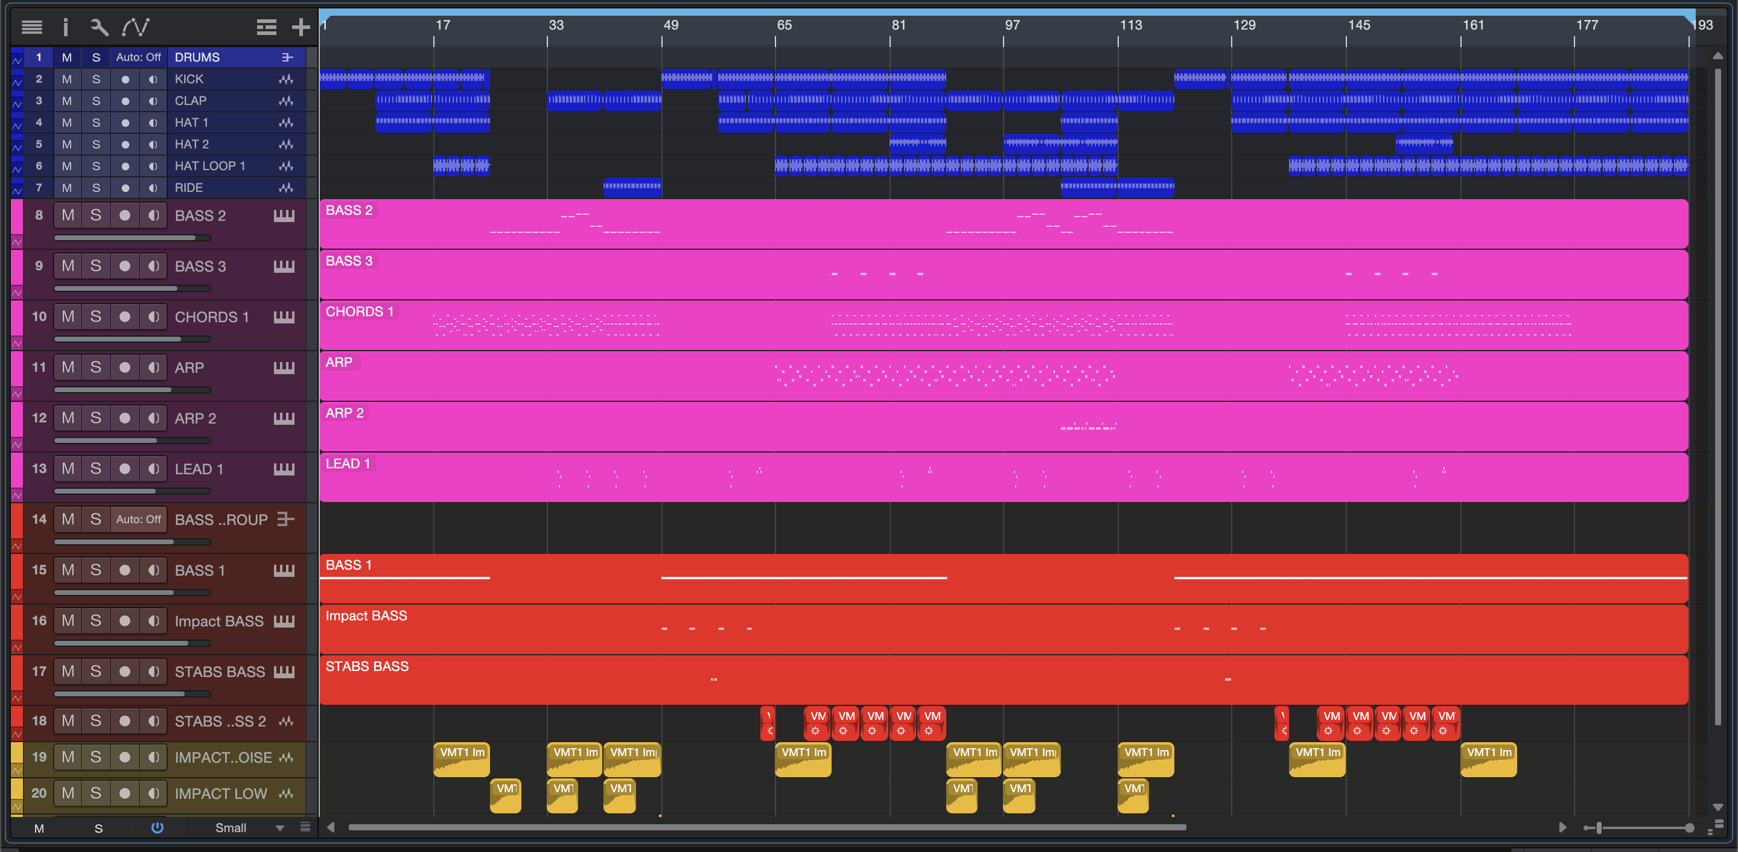This screenshot has height=852, width=1738.
Task: Open the Auto: Off dropdown on the BASS ..ROUP folder
Action: (x=138, y=520)
